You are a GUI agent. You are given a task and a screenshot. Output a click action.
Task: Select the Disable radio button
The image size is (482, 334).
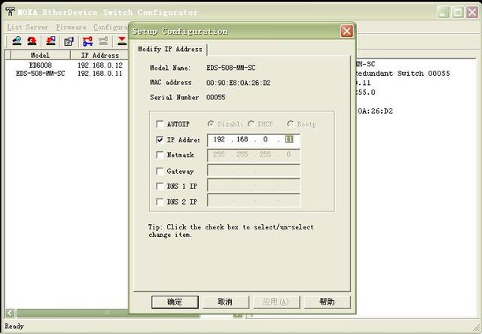211,123
